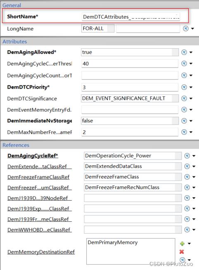Click the round icon beside DemFreezeFrameClassRef
The width and height of the screenshot is (199, 270).
tap(187, 177)
